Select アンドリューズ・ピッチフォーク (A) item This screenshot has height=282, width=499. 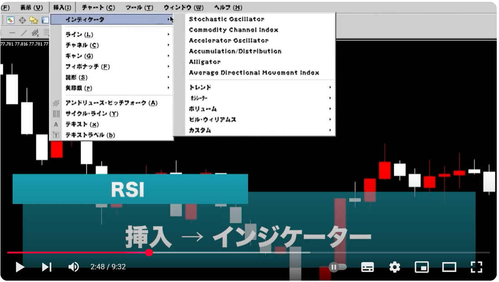point(112,103)
